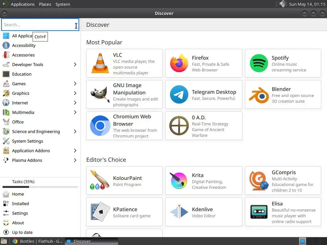Open the Telegram Desktop card title

pos(214,92)
